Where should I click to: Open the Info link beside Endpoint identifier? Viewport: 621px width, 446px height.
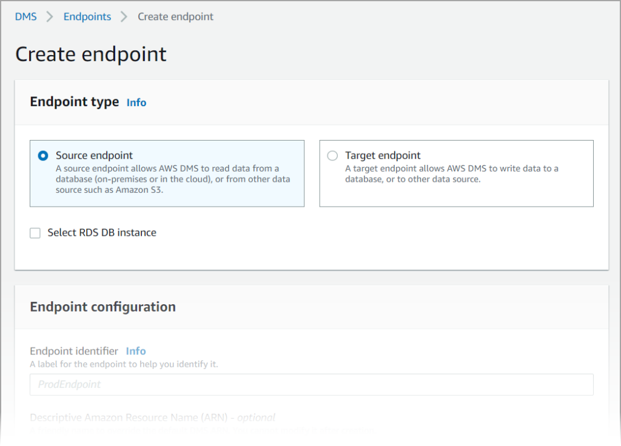point(136,351)
